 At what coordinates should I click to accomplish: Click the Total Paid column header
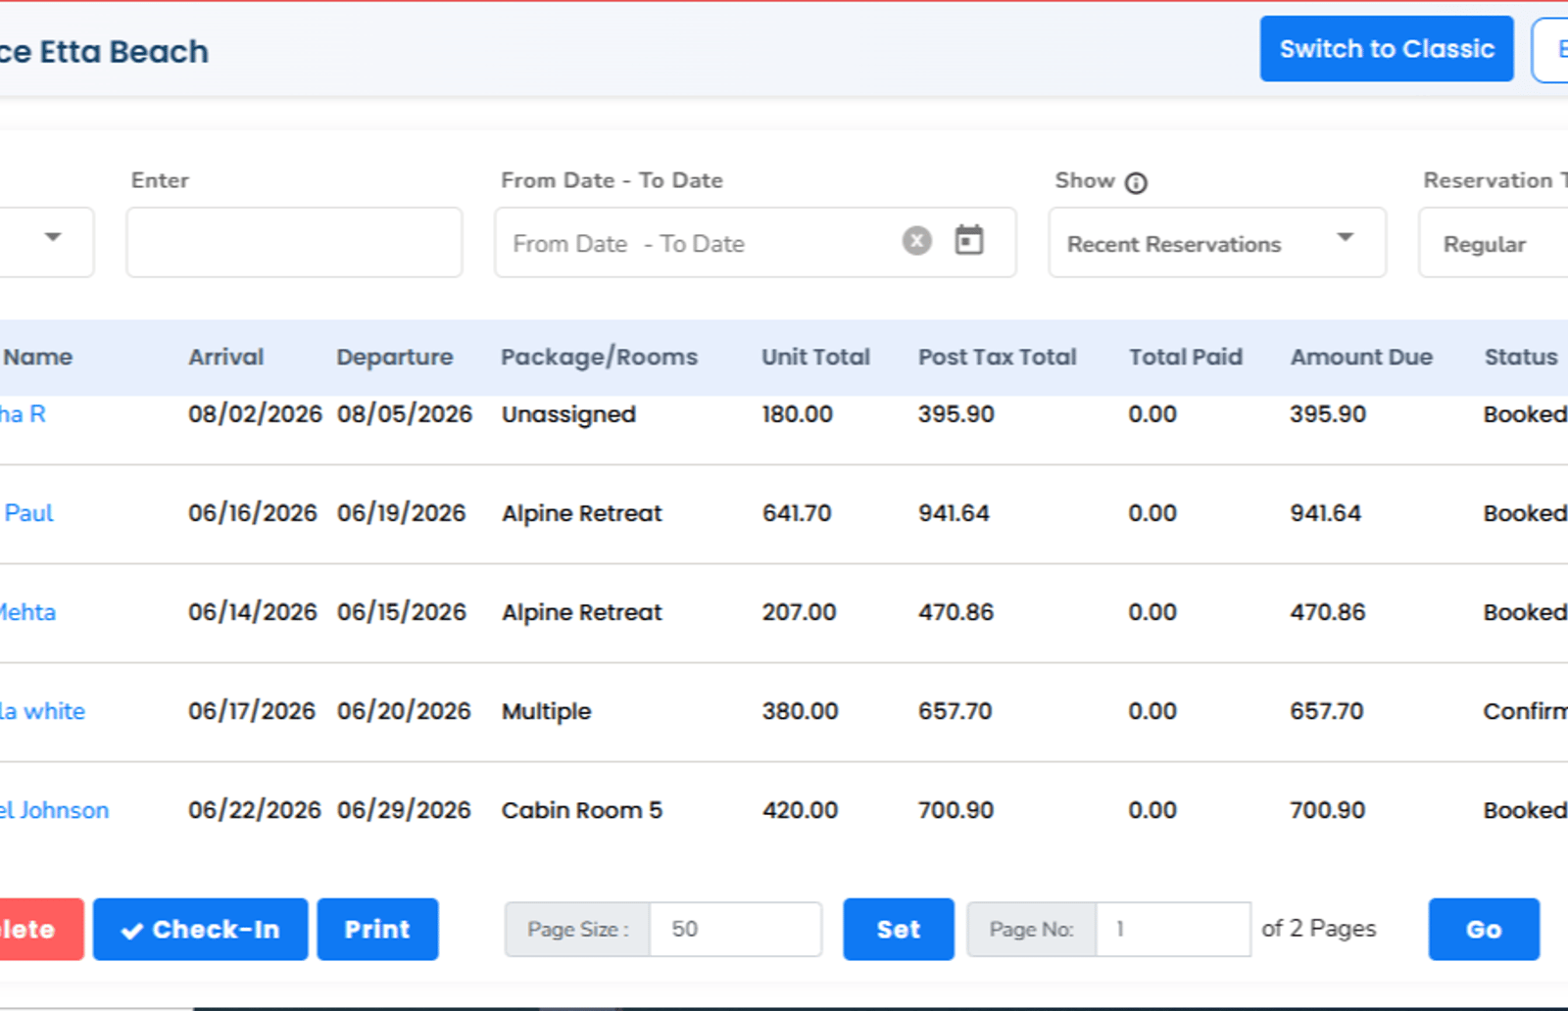tap(1185, 357)
